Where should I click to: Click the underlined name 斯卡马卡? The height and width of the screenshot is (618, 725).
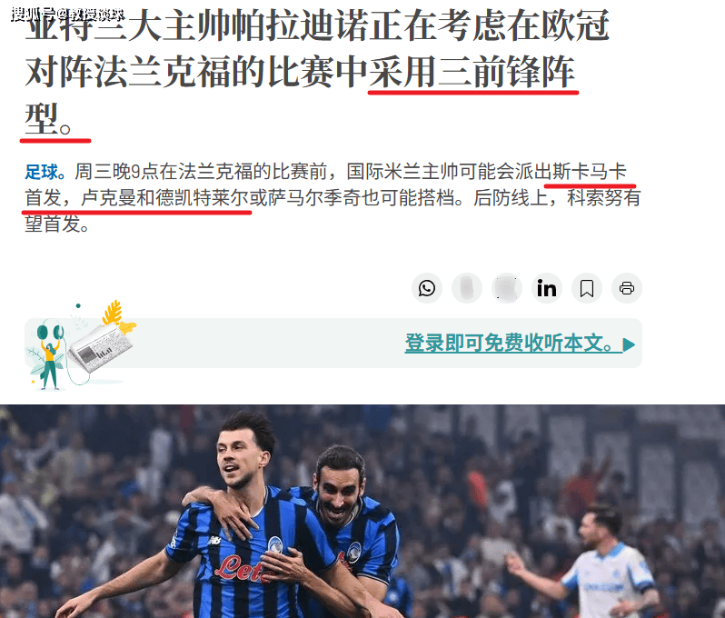[x=590, y=172]
